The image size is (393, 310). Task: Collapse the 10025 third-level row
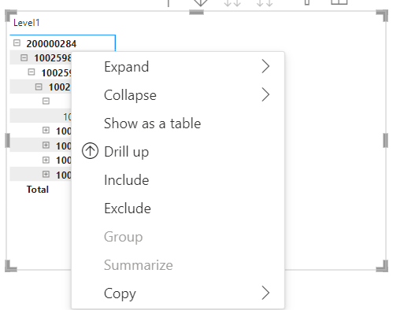[x=32, y=72]
